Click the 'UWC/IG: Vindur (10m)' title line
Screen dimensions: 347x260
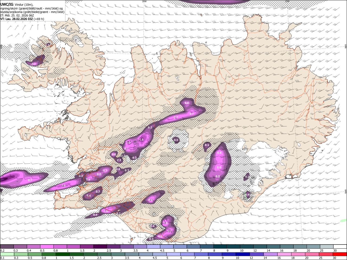pyautogui.click(x=17, y=4)
